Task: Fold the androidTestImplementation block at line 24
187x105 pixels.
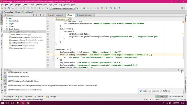Action: (55, 55)
